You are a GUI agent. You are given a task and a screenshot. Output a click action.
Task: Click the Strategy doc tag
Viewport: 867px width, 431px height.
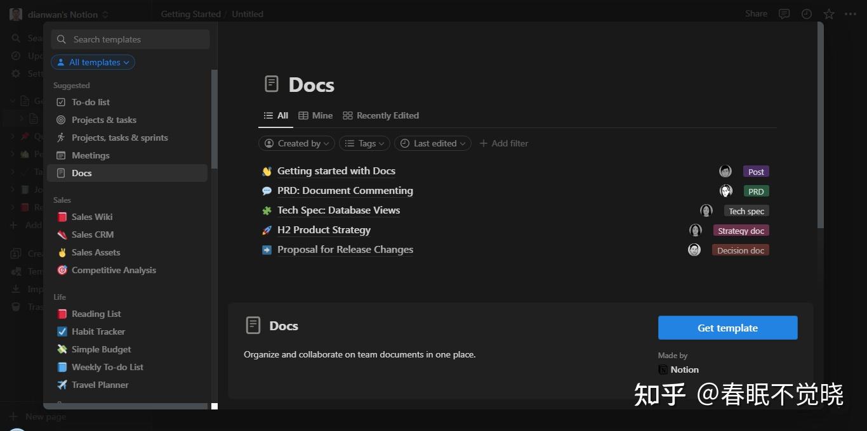[x=741, y=231]
